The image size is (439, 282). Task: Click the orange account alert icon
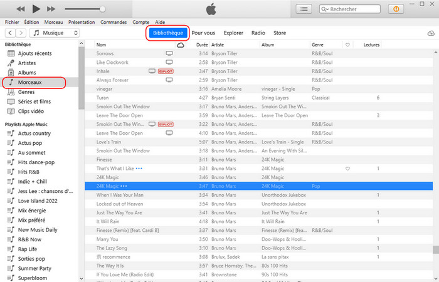coord(396,9)
